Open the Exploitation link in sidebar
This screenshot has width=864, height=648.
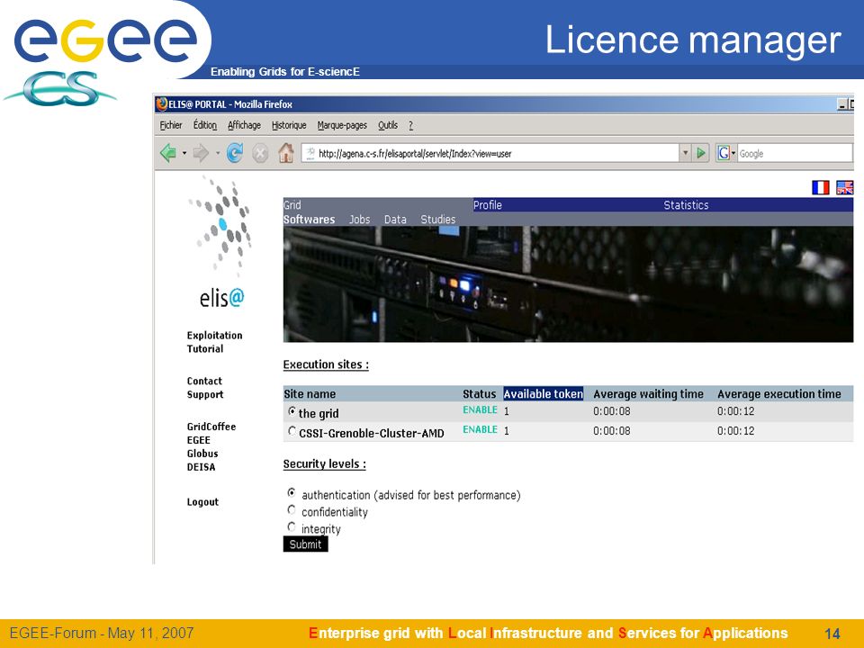(x=214, y=335)
